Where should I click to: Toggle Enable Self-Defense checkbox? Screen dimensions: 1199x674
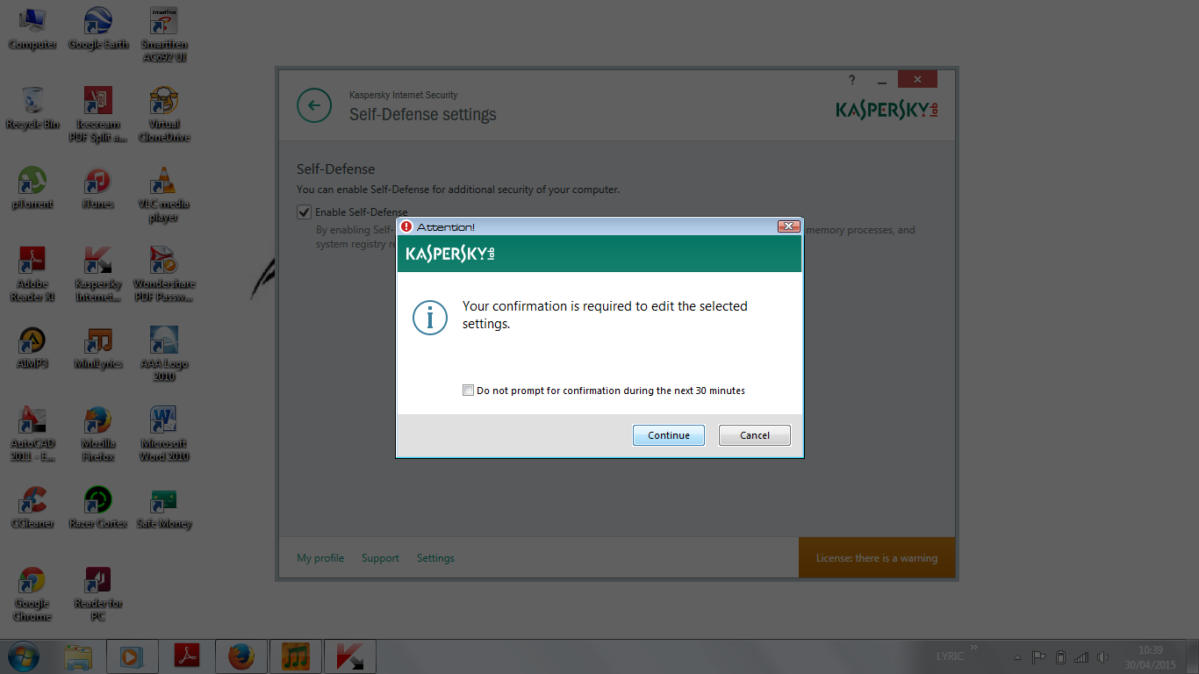pos(305,212)
